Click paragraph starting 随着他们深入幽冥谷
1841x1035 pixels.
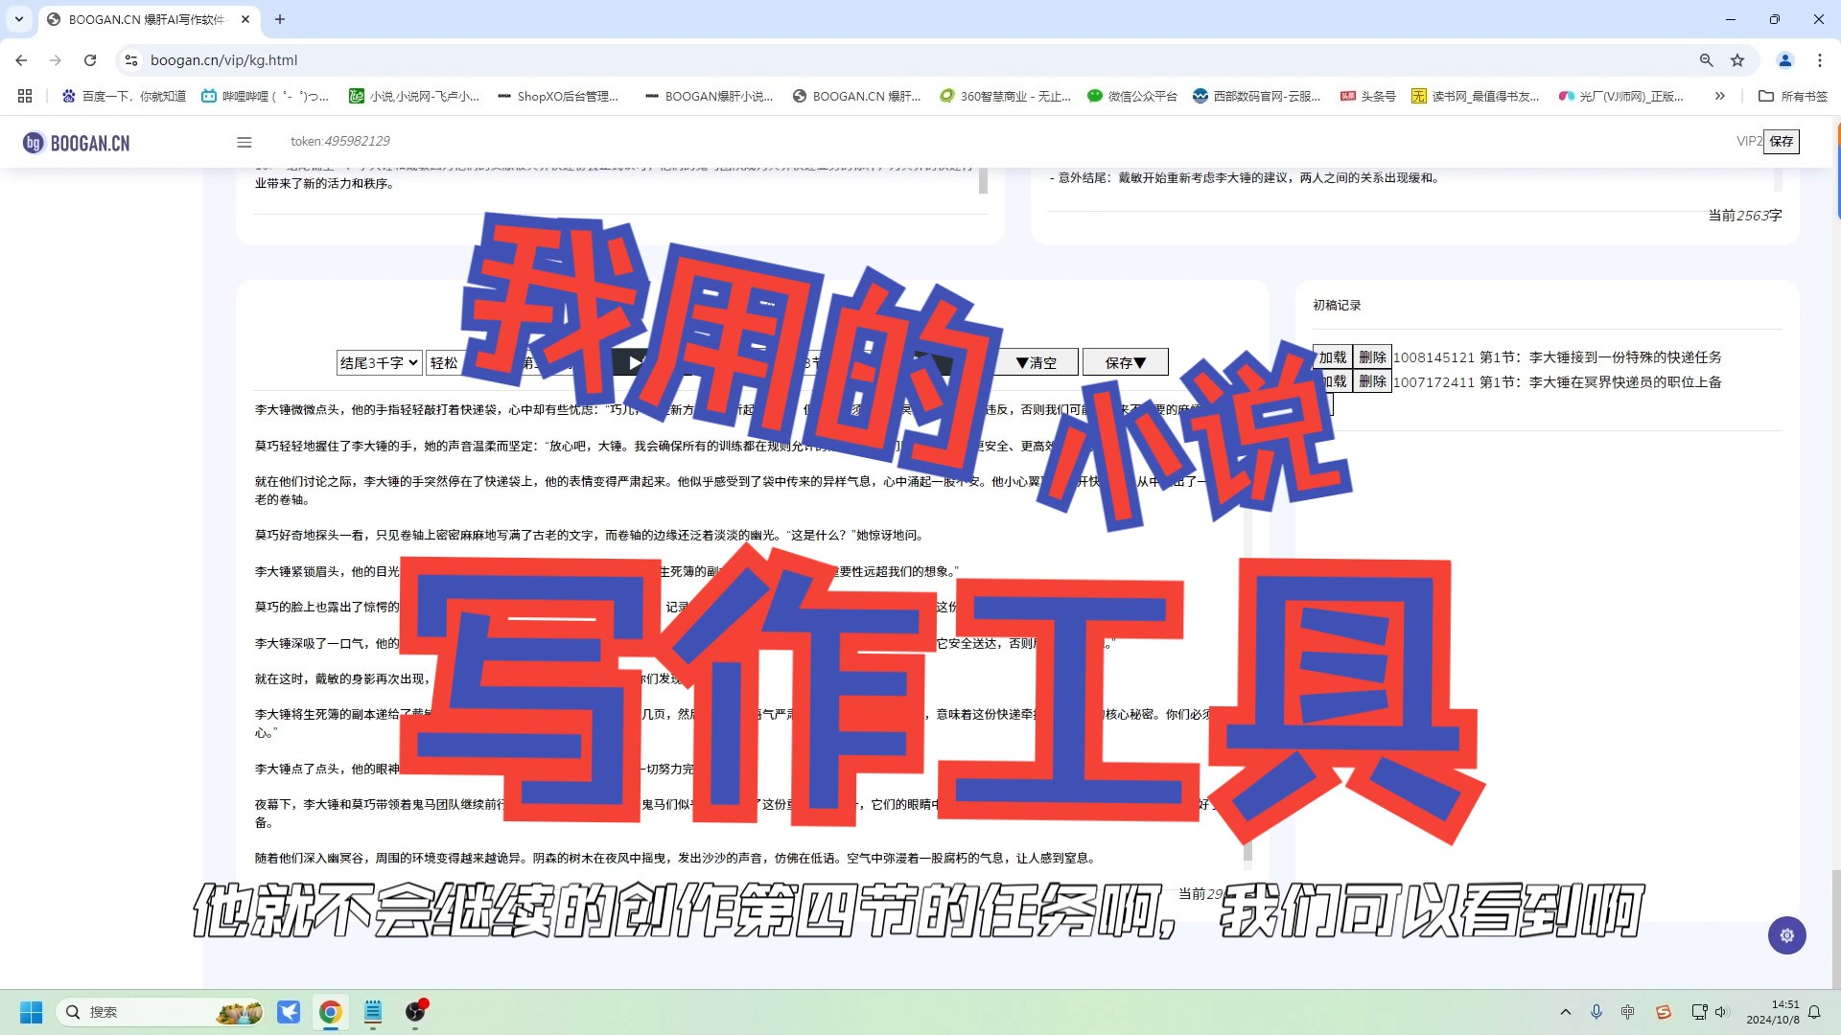click(677, 858)
